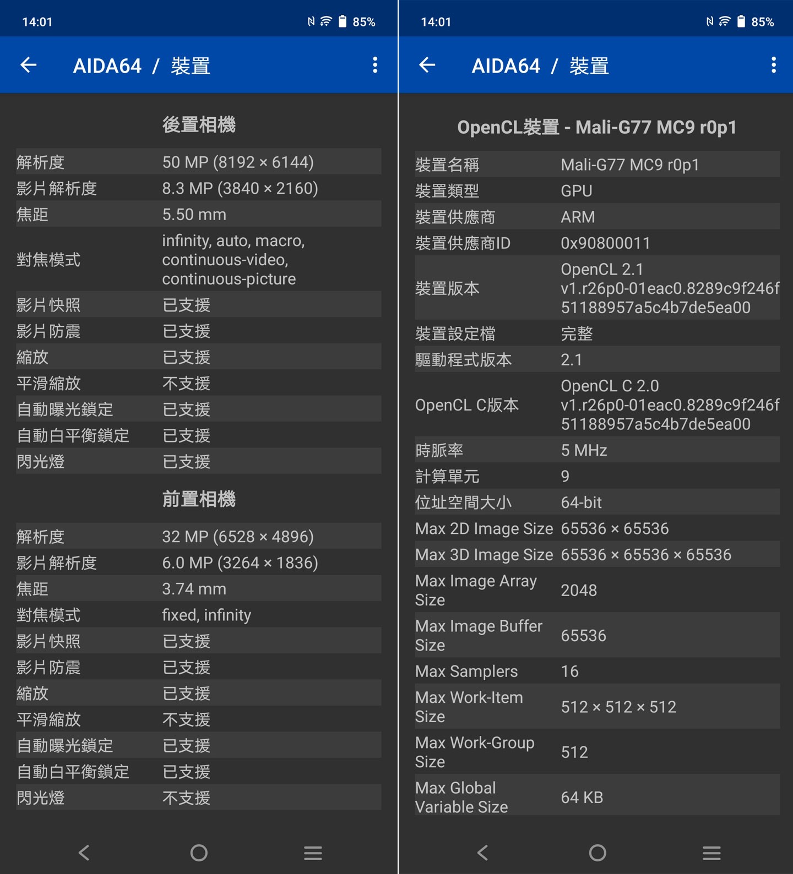Image resolution: width=793 pixels, height=874 pixels.
Task: Tap the 50 MP (8192 × 6144) value
Action: pyautogui.click(x=238, y=162)
